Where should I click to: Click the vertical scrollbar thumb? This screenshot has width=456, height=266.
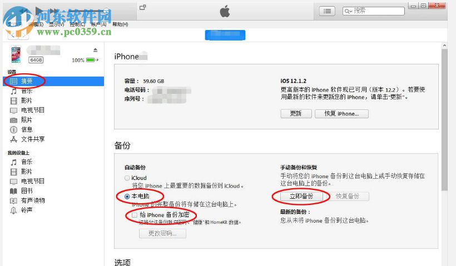pos(444,119)
